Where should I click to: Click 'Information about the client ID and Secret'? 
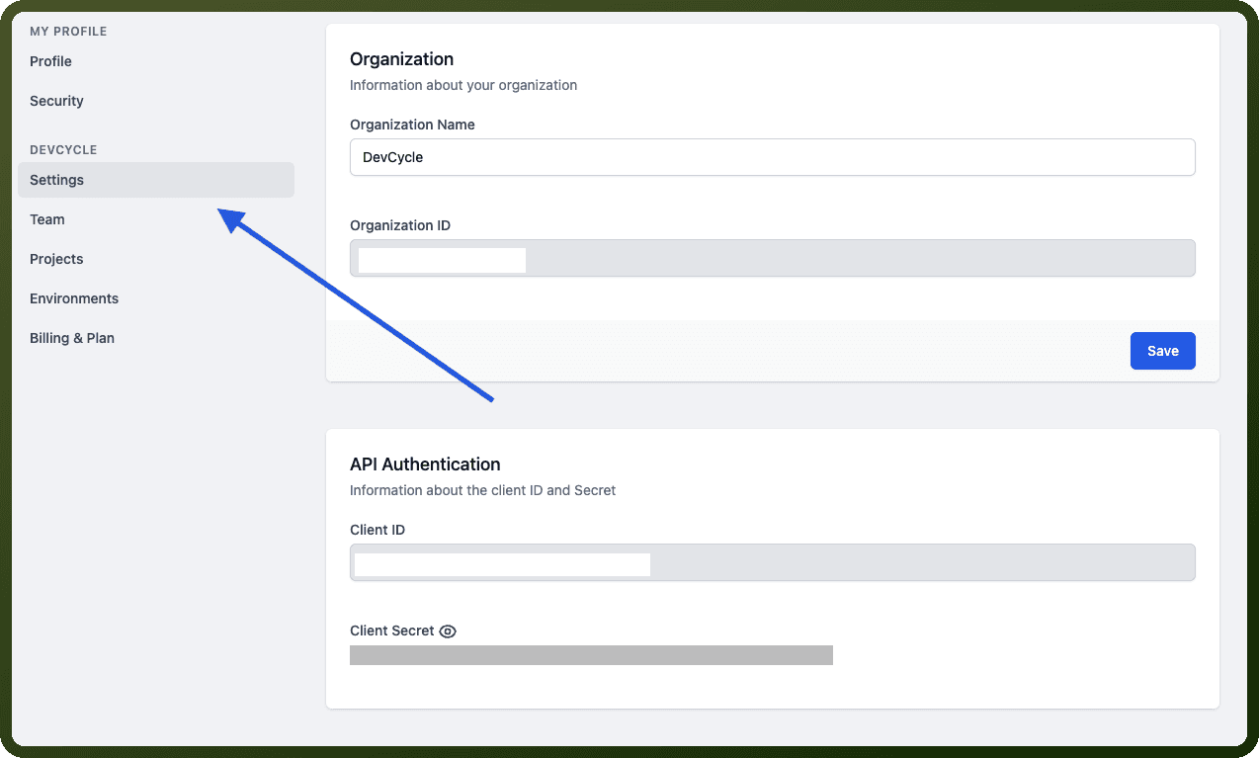(482, 490)
